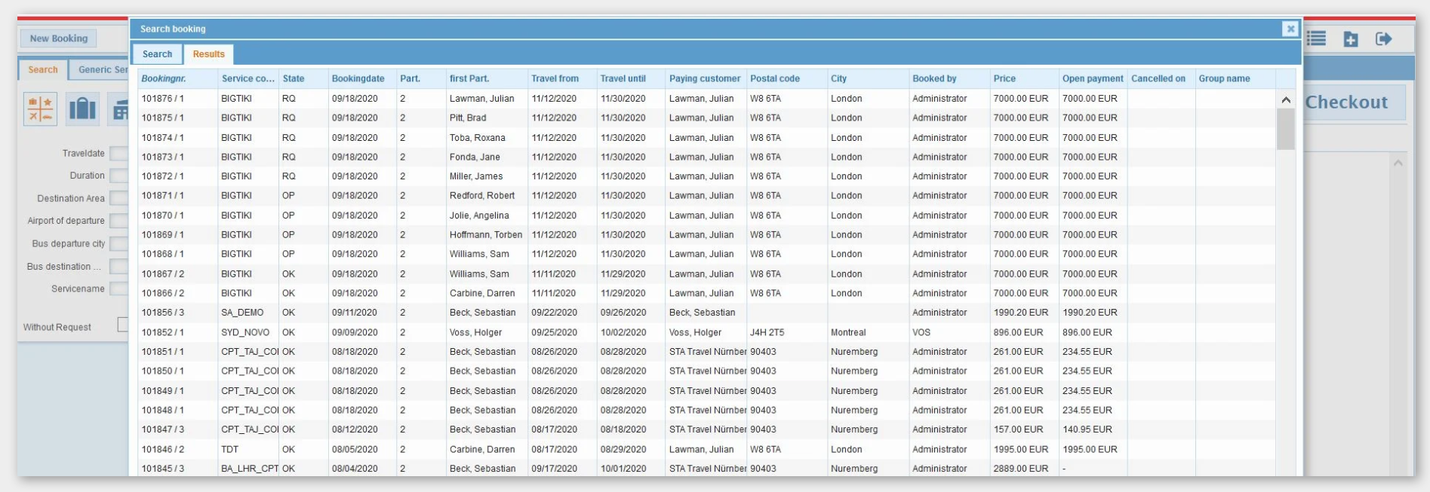Click the package services icon with star

(x=40, y=109)
